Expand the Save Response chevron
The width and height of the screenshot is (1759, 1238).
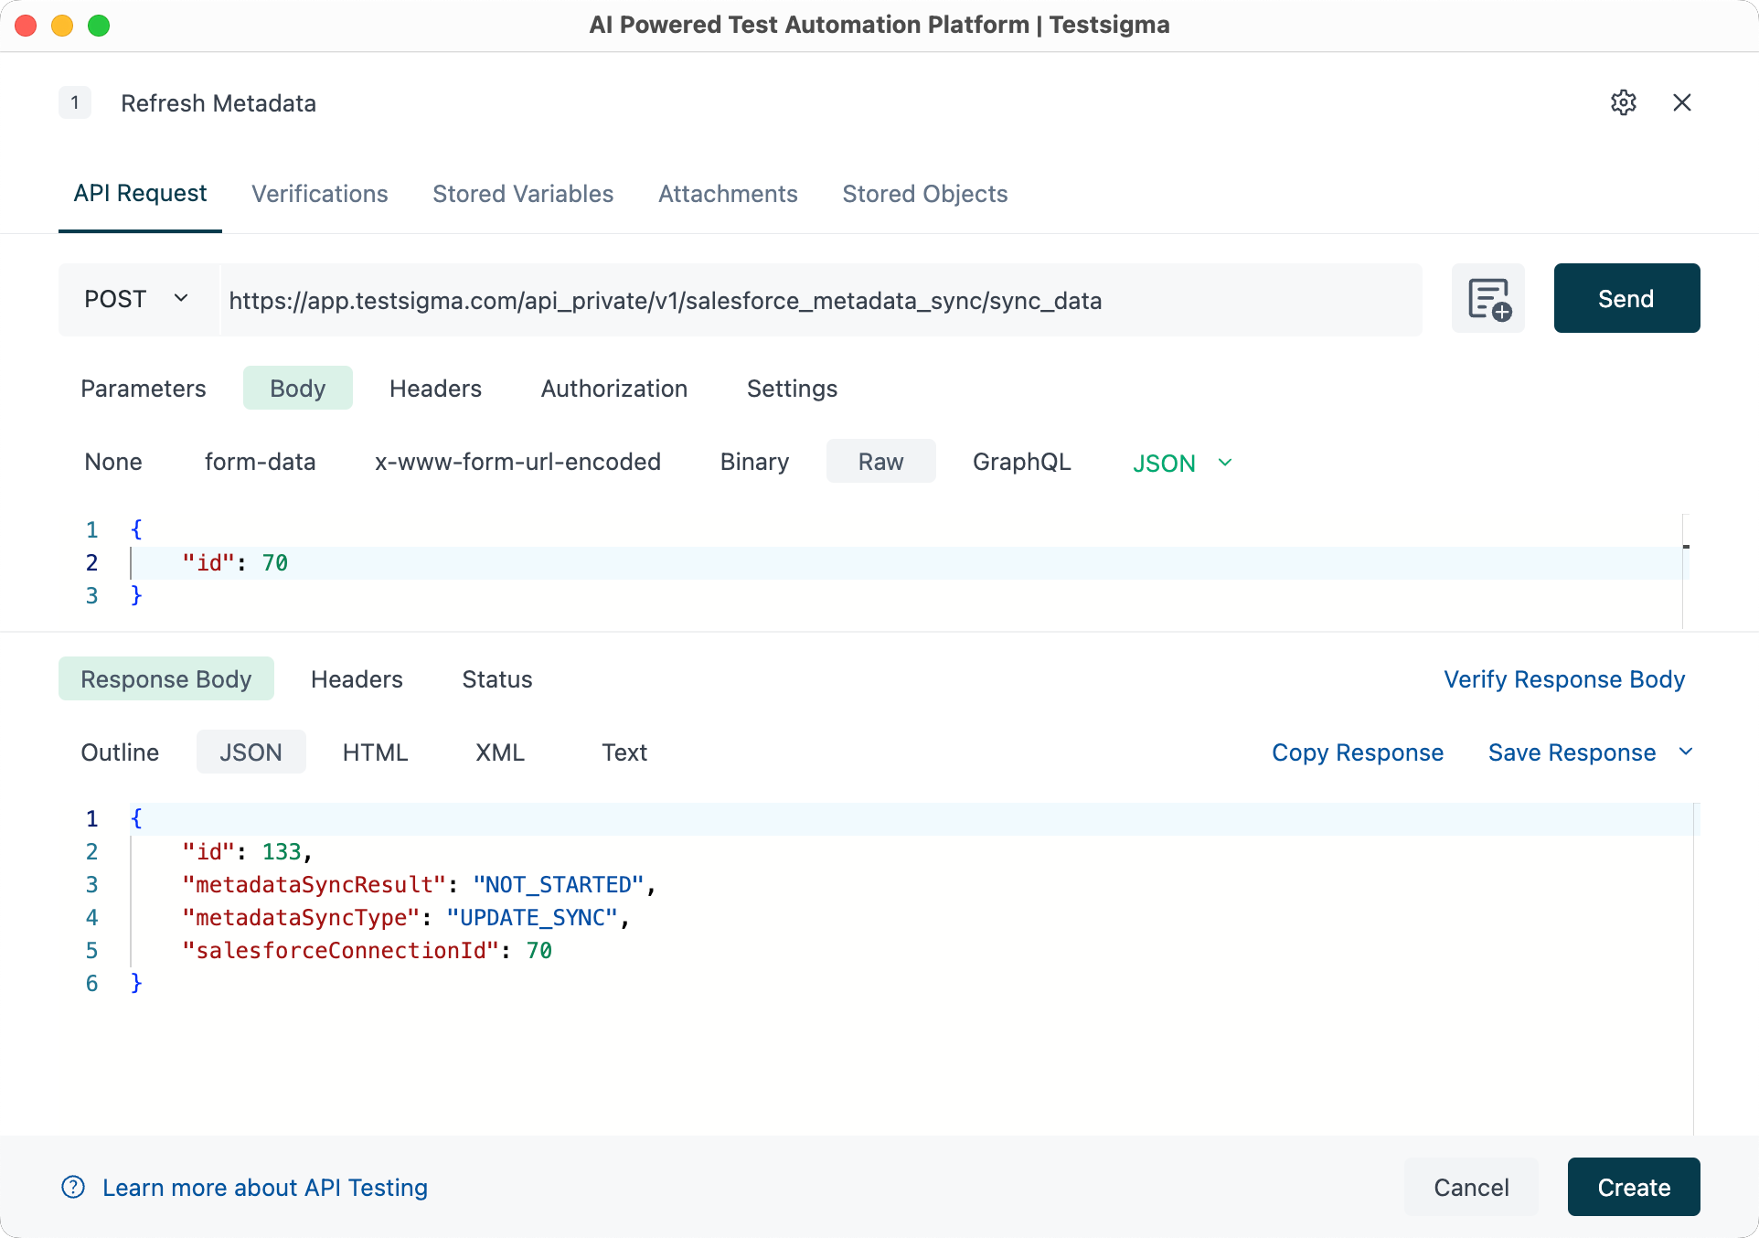1686,752
